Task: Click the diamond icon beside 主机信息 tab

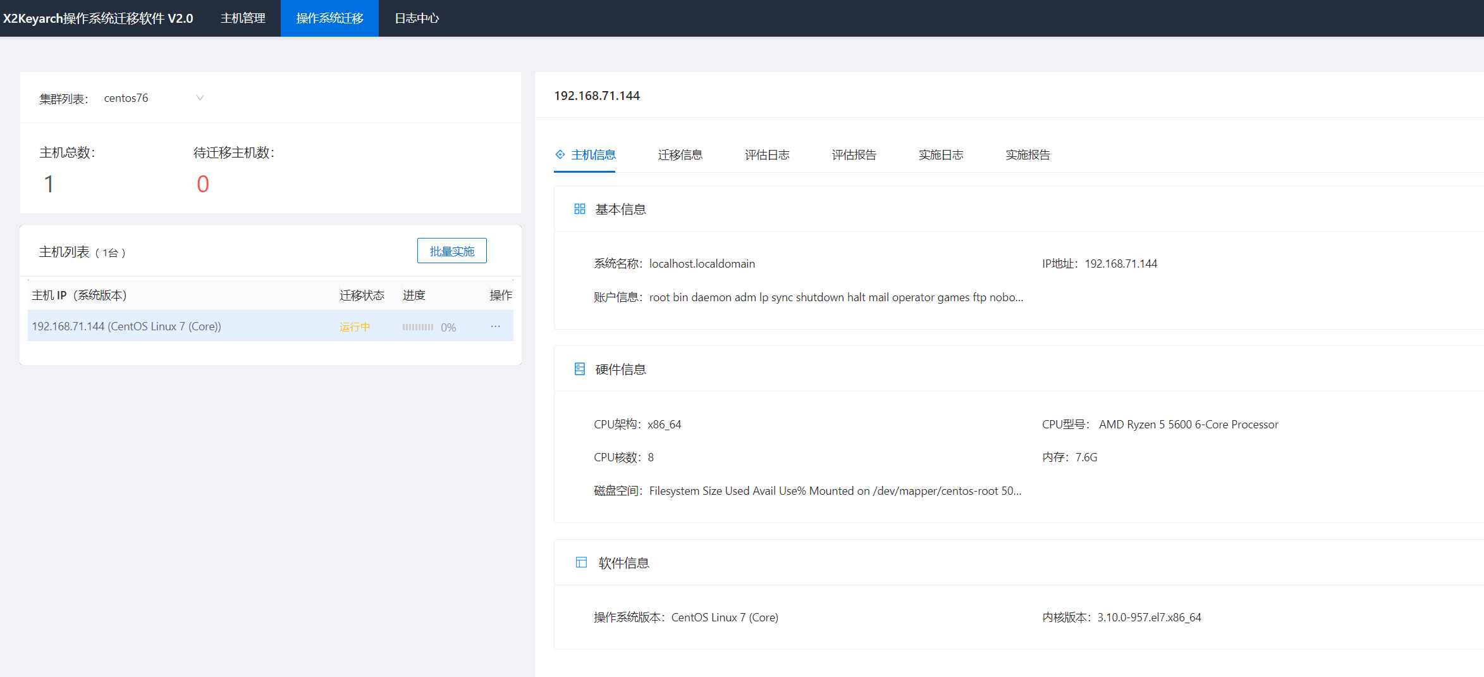Action: tap(560, 154)
